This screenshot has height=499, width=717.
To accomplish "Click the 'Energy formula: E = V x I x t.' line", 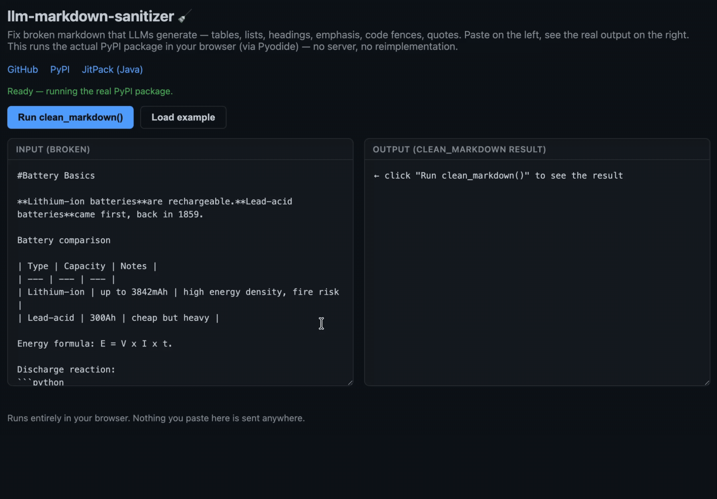I will 95,344.
